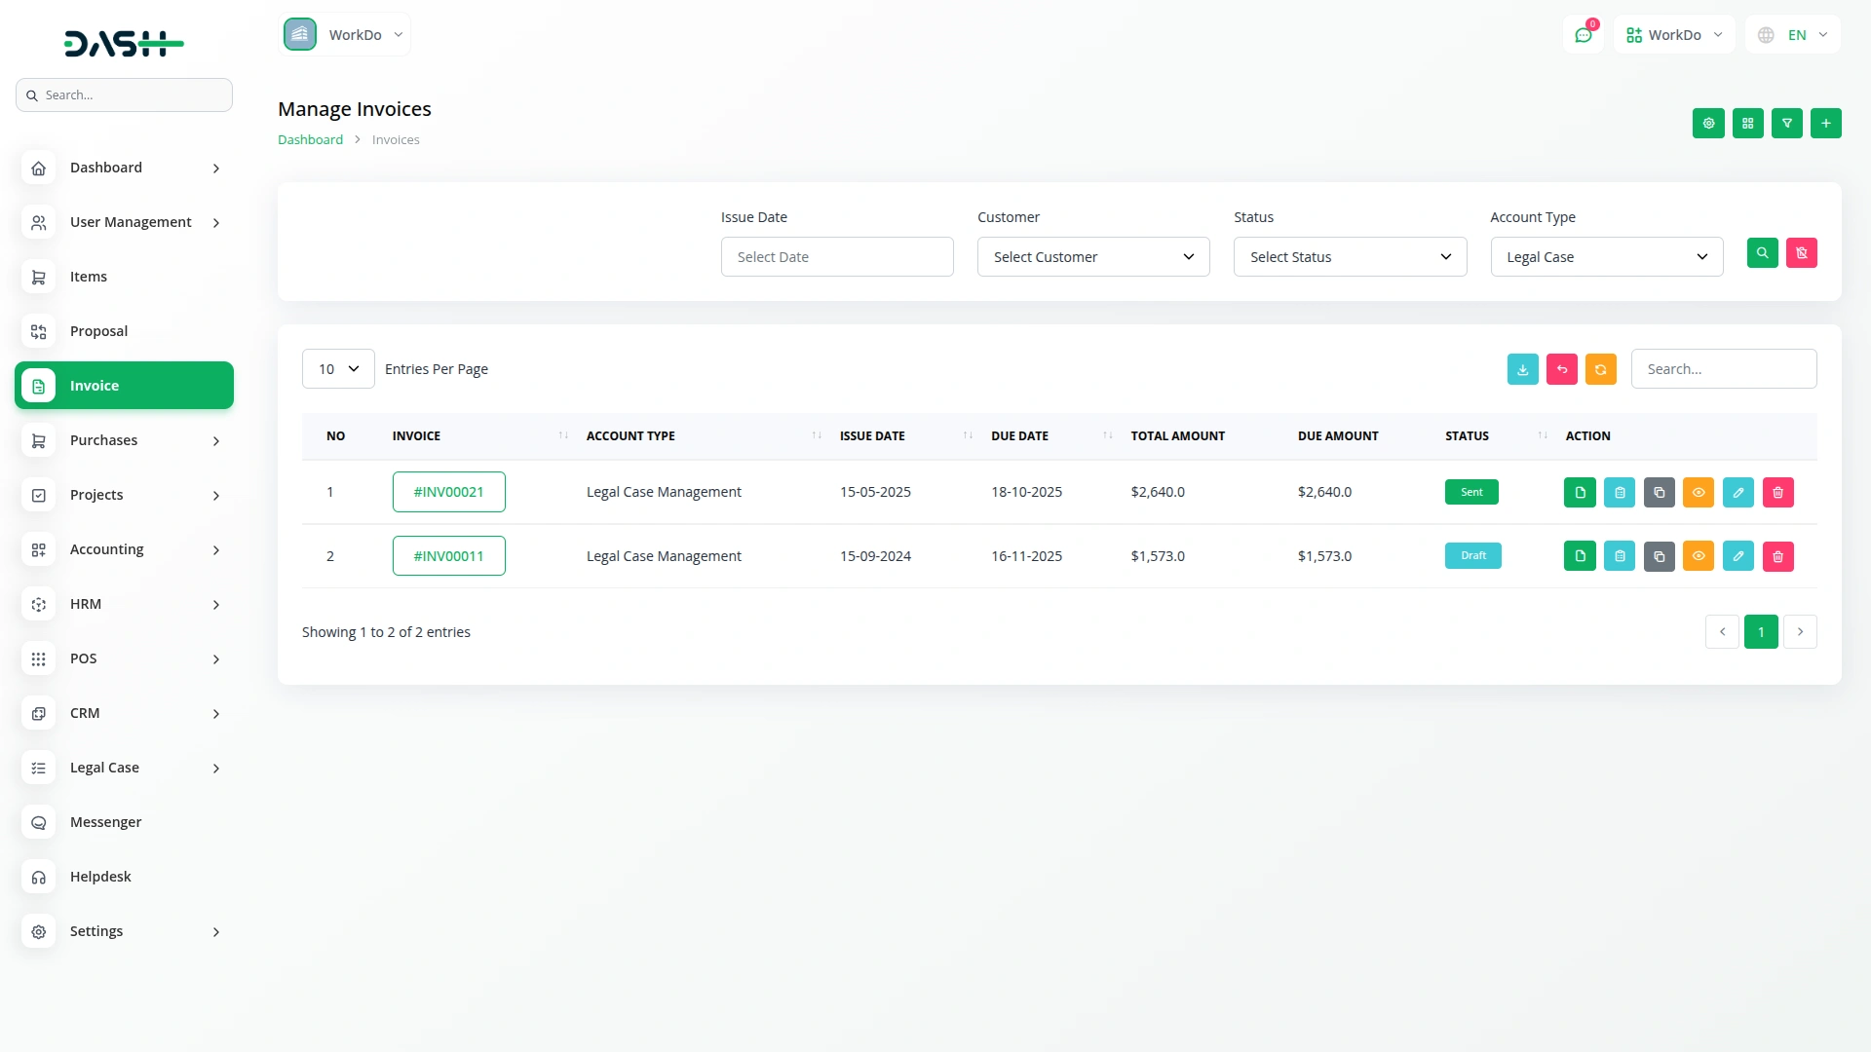Select the eye preview icon for #INV00011

tap(1699, 555)
